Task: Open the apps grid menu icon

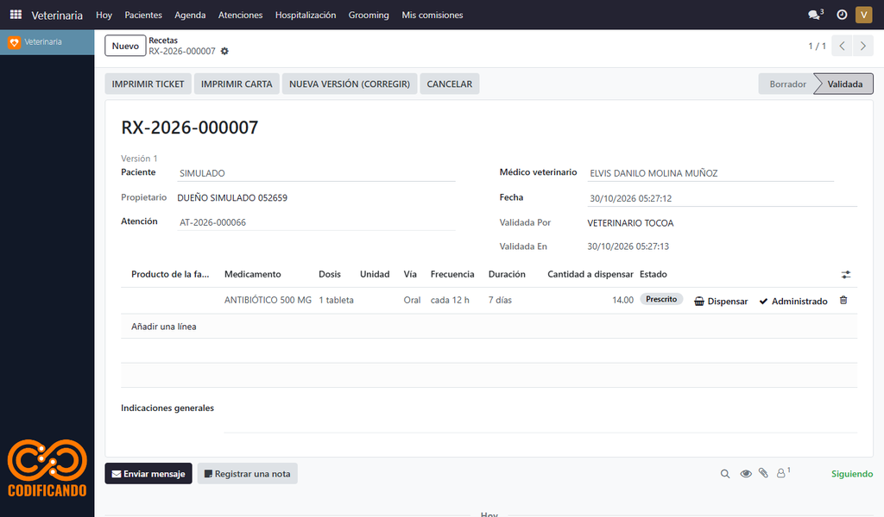Action: tap(16, 15)
